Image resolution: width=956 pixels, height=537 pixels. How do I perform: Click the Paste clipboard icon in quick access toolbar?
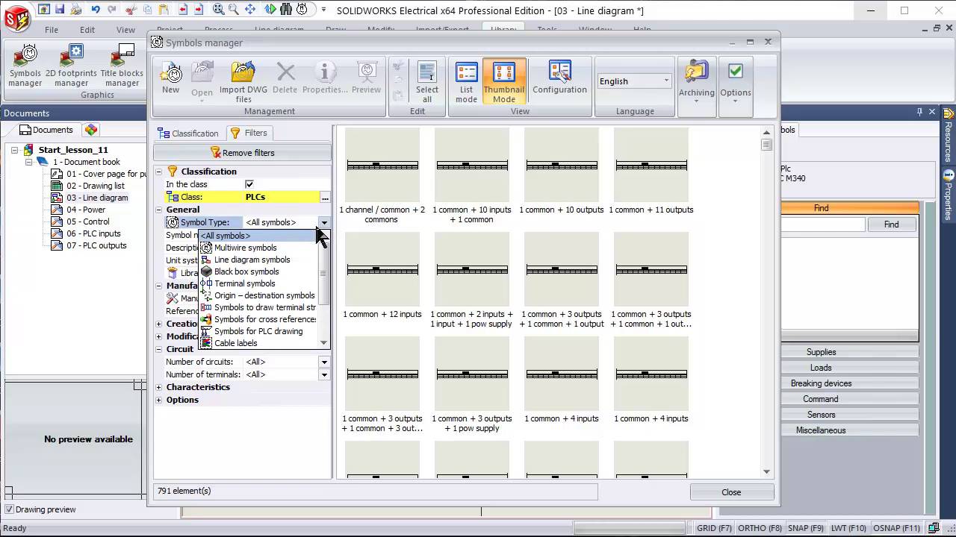(x=165, y=10)
